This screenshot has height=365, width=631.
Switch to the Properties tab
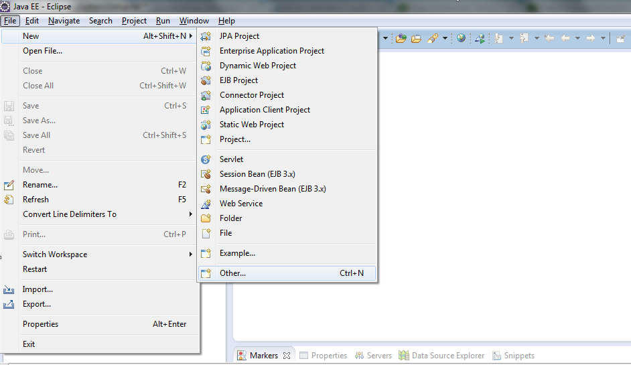tap(323, 356)
